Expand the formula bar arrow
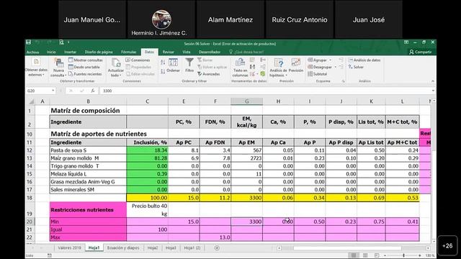The height and width of the screenshot is (259, 461). pyautogui.click(x=433, y=91)
